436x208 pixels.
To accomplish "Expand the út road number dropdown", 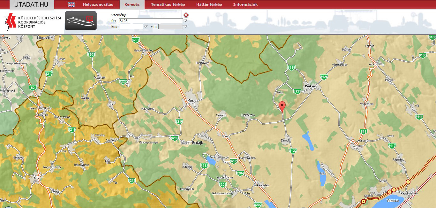I will [185, 21].
